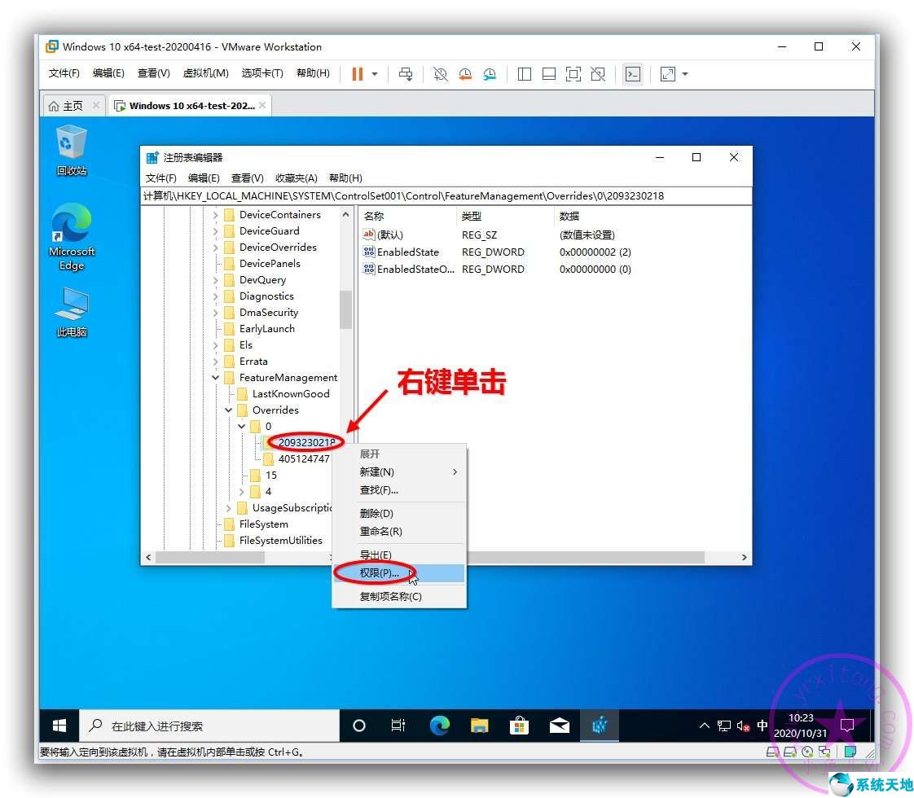Viewport: 914px width, 798px height.
Task: Open Task View on taskbar
Action: (x=398, y=726)
